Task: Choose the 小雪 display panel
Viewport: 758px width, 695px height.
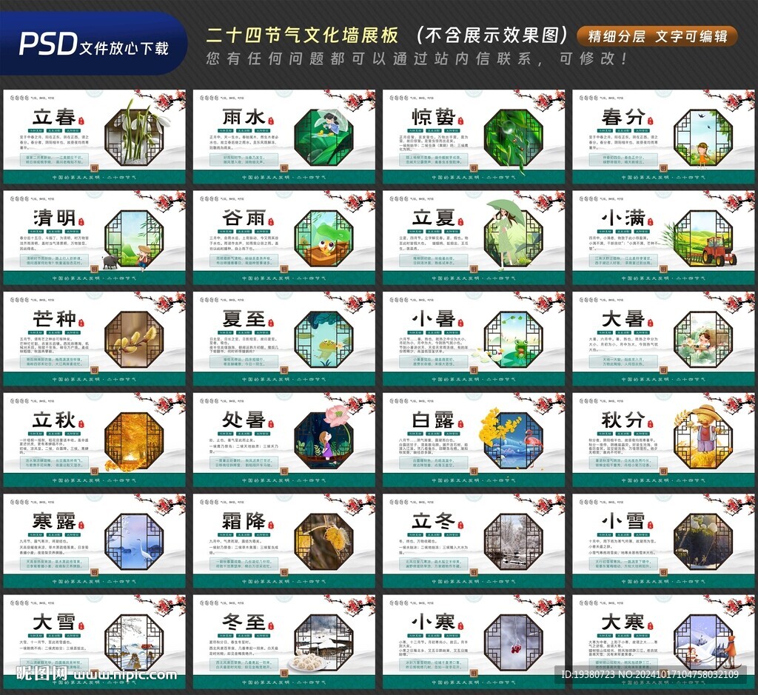Action: click(663, 540)
